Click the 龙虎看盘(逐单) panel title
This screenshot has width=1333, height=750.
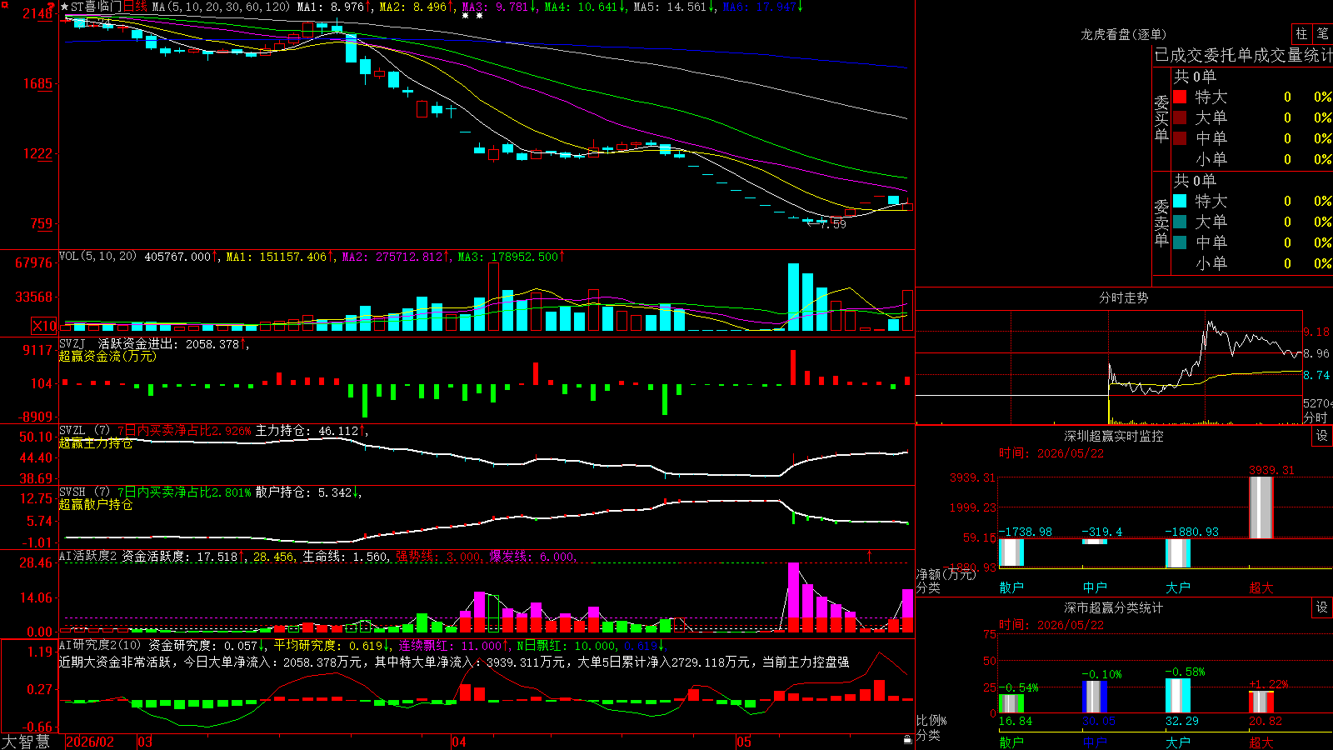1124,34
